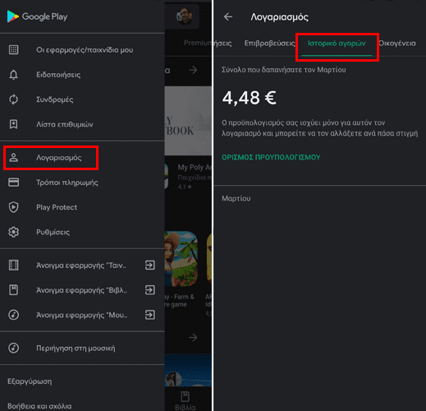Open Οι εφαρμογές/παιχνίδια μου grid icon

[x=13, y=50]
